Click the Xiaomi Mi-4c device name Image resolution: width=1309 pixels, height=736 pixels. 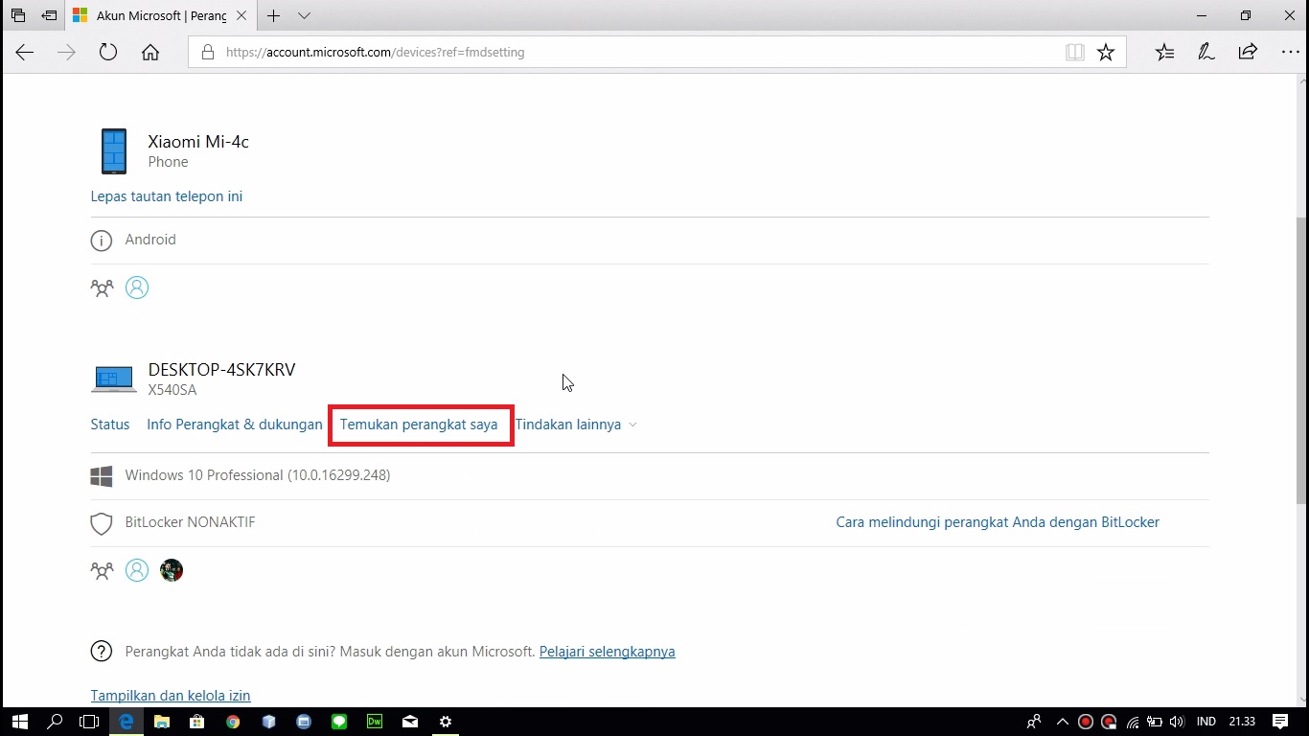(198, 142)
